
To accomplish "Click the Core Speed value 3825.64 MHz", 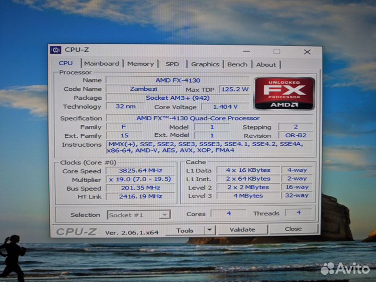I will [x=140, y=170].
